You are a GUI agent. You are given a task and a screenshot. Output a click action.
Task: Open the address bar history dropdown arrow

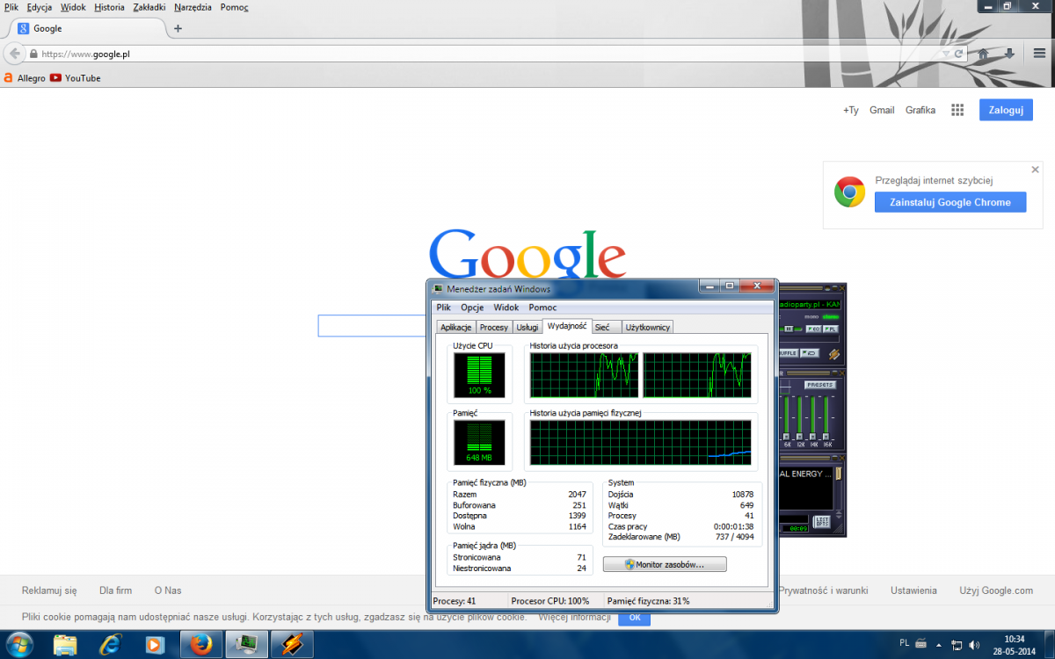(946, 54)
